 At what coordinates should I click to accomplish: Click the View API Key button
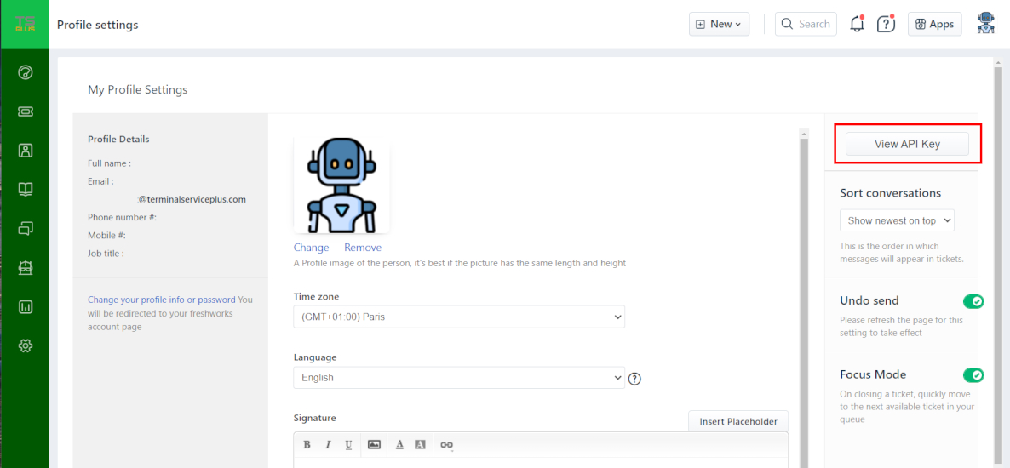point(907,144)
